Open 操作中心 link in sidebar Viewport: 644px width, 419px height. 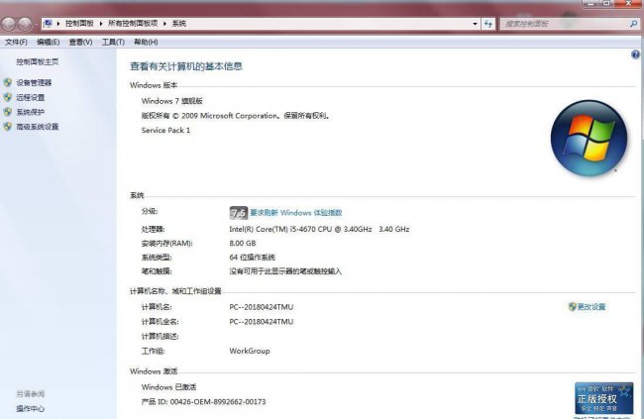(x=31, y=409)
